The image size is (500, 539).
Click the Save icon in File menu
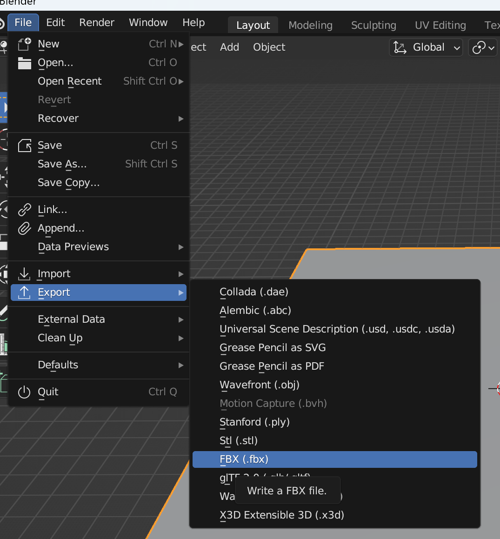click(x=24, y=146)
